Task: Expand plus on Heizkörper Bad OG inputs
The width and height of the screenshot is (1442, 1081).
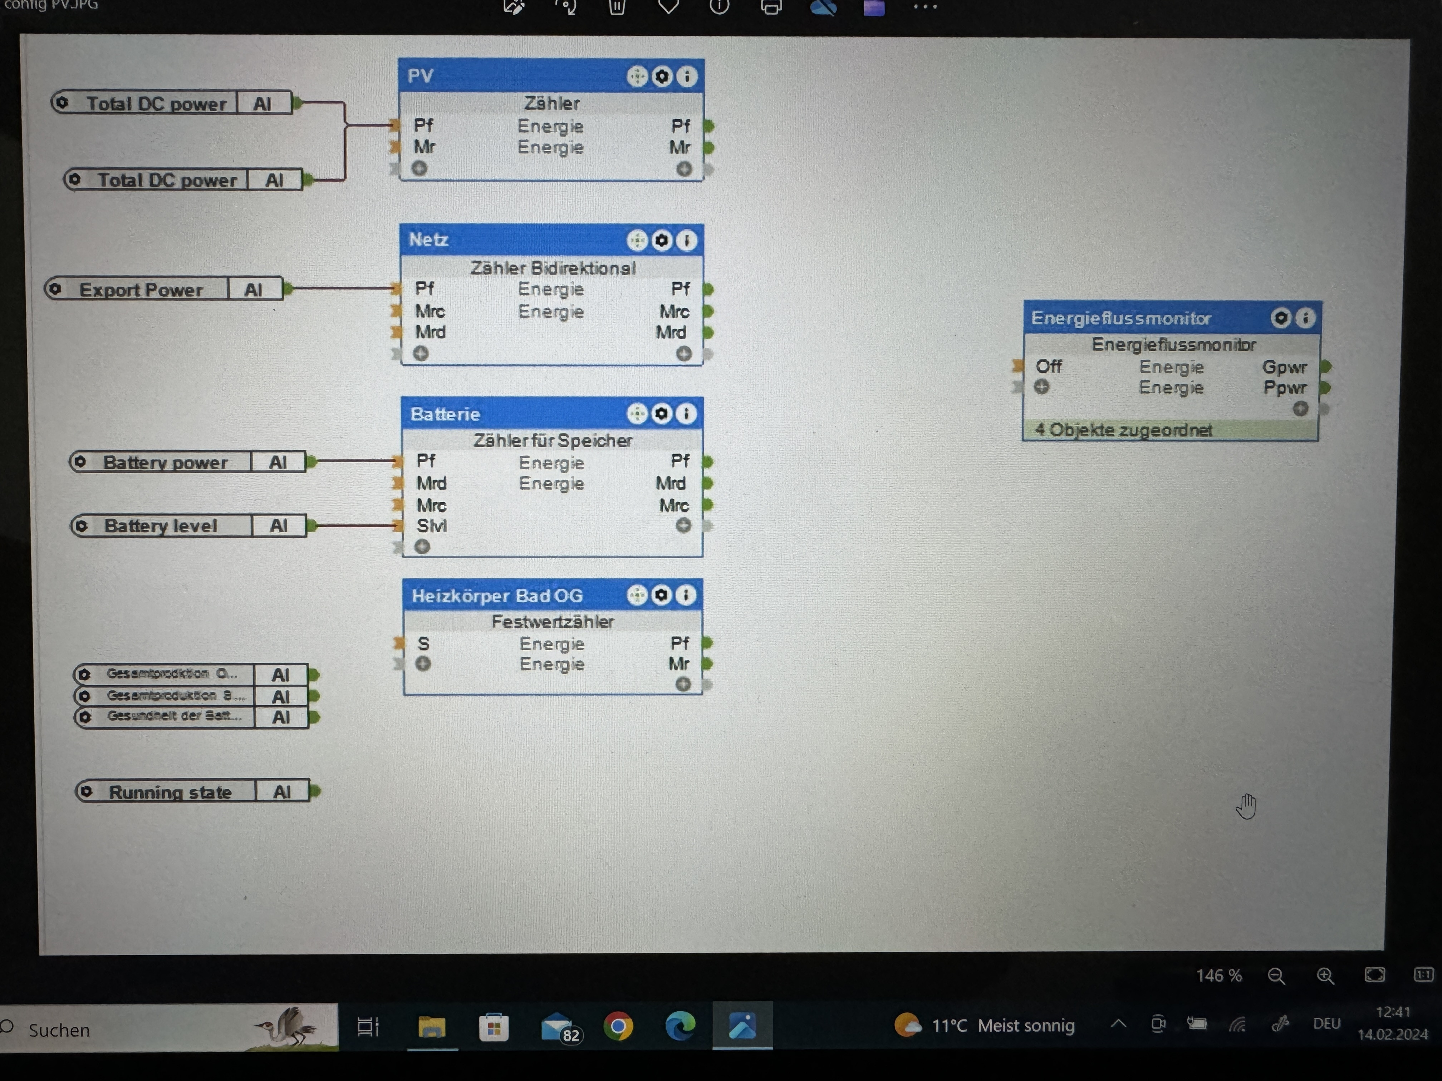Action: click(423, 664)
